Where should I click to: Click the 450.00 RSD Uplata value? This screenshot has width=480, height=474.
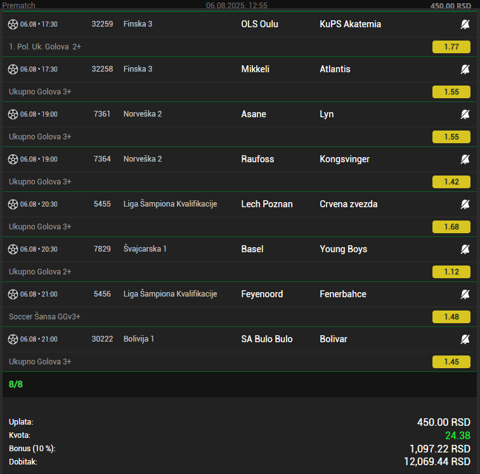coord(444,422)
